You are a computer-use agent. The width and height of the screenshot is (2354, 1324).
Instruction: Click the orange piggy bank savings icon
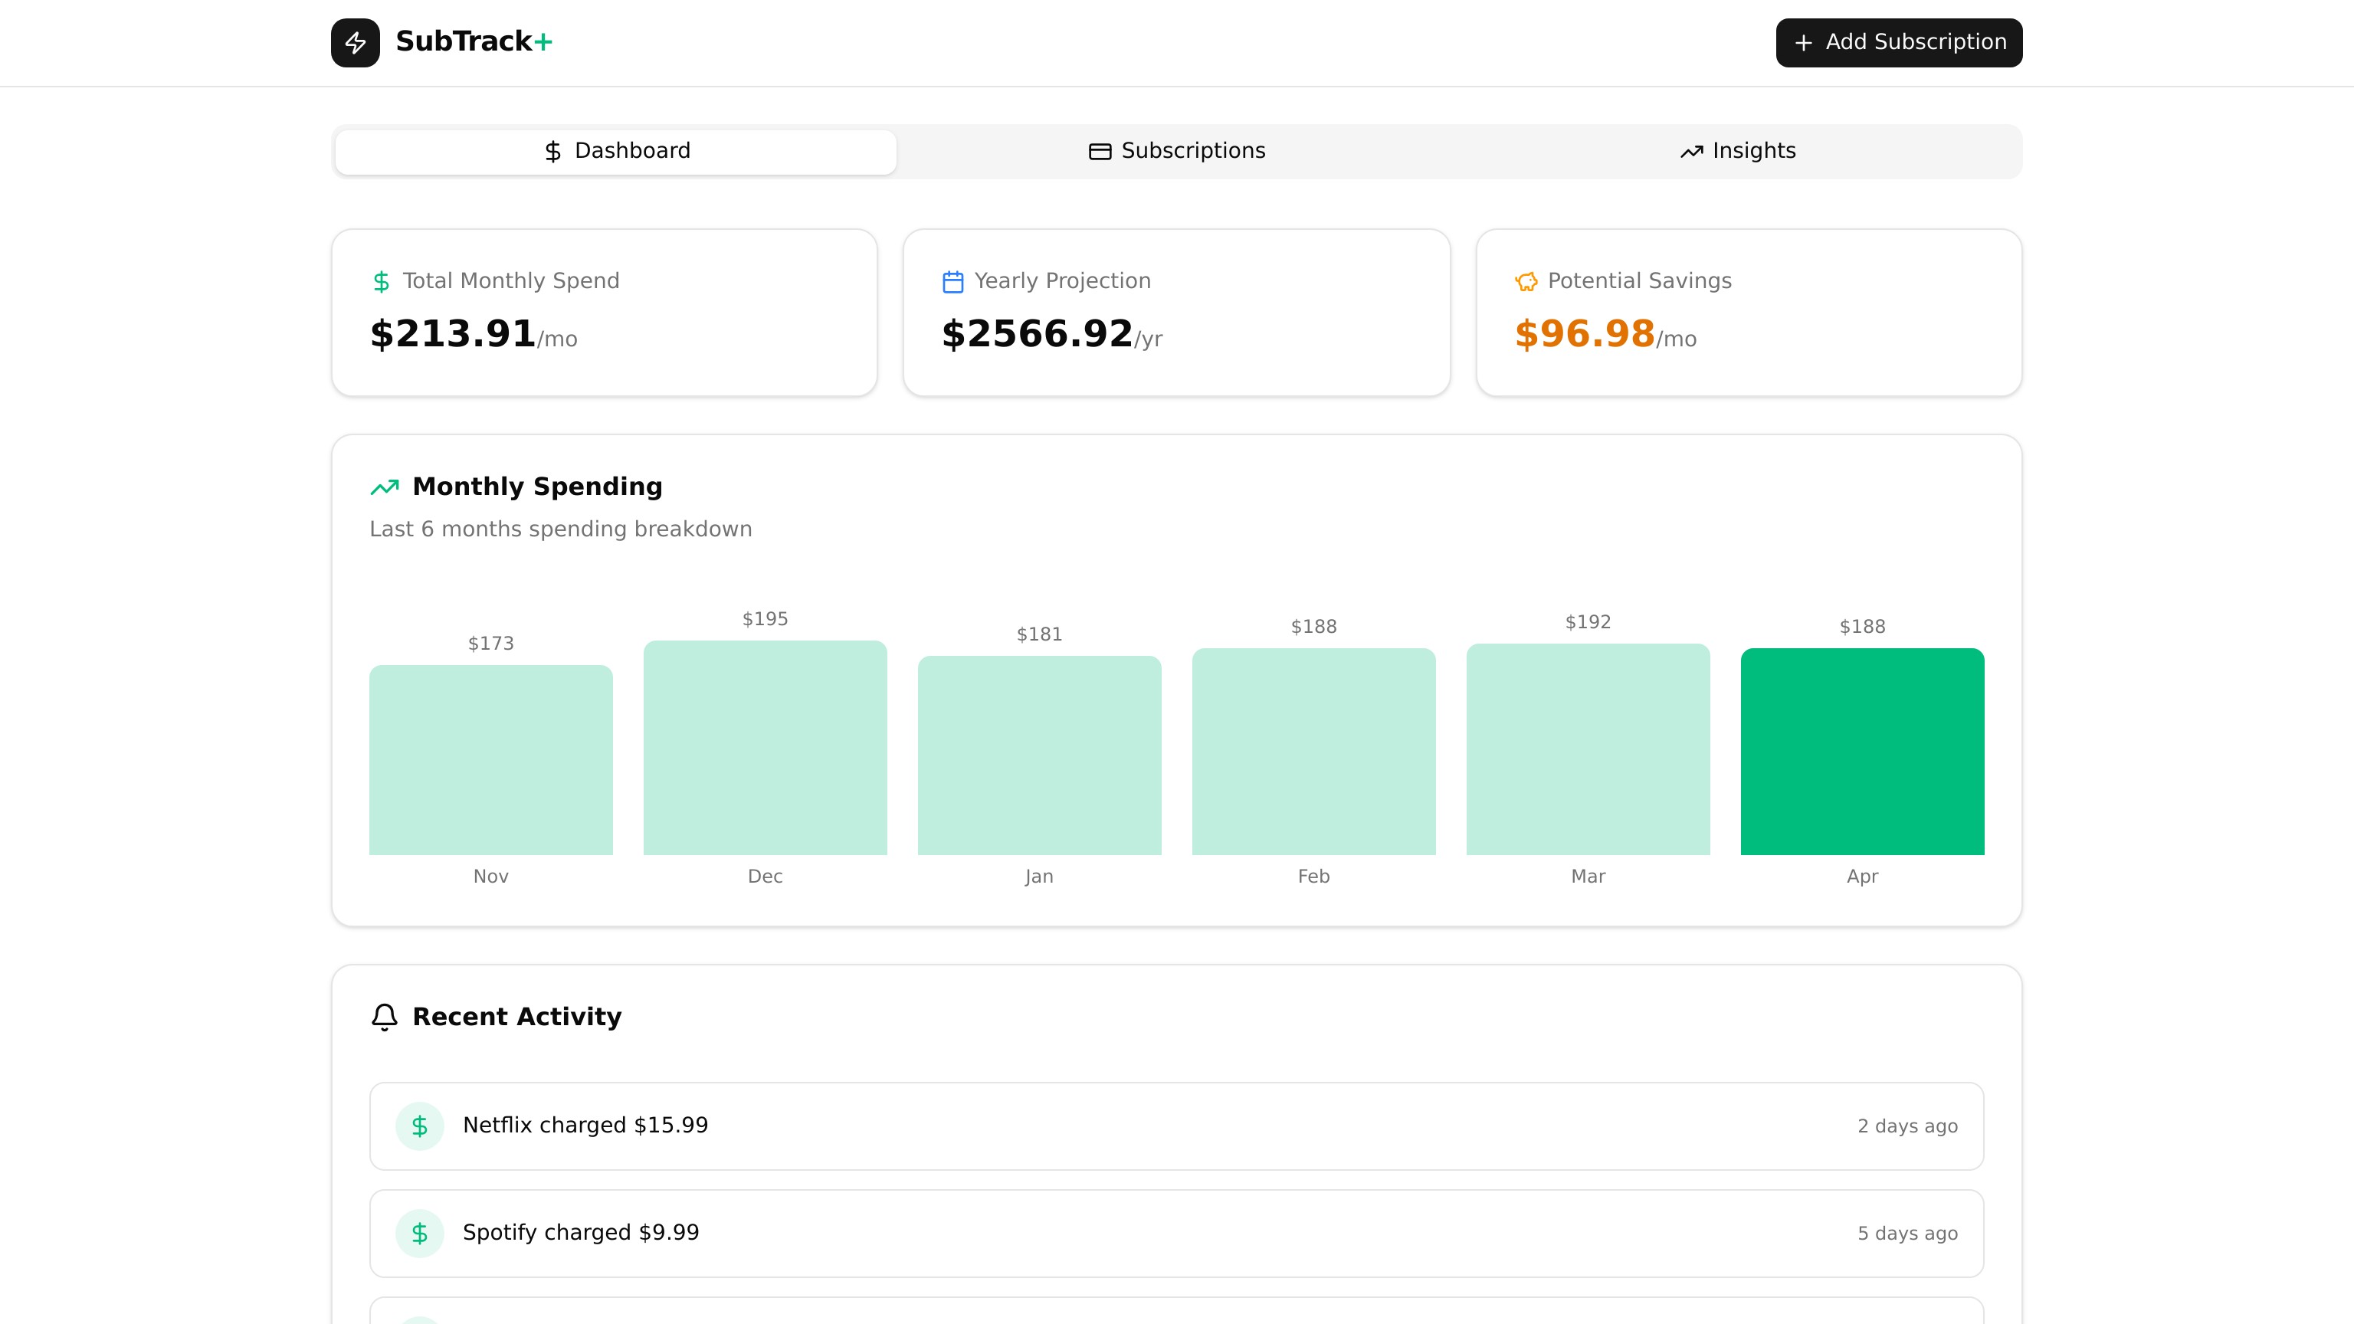[1526, 281]
